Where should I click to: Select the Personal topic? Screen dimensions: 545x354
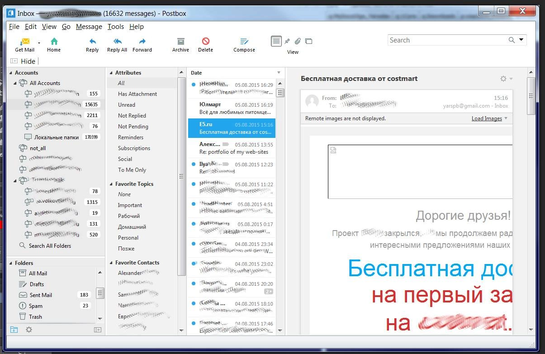tap(128, 238)
